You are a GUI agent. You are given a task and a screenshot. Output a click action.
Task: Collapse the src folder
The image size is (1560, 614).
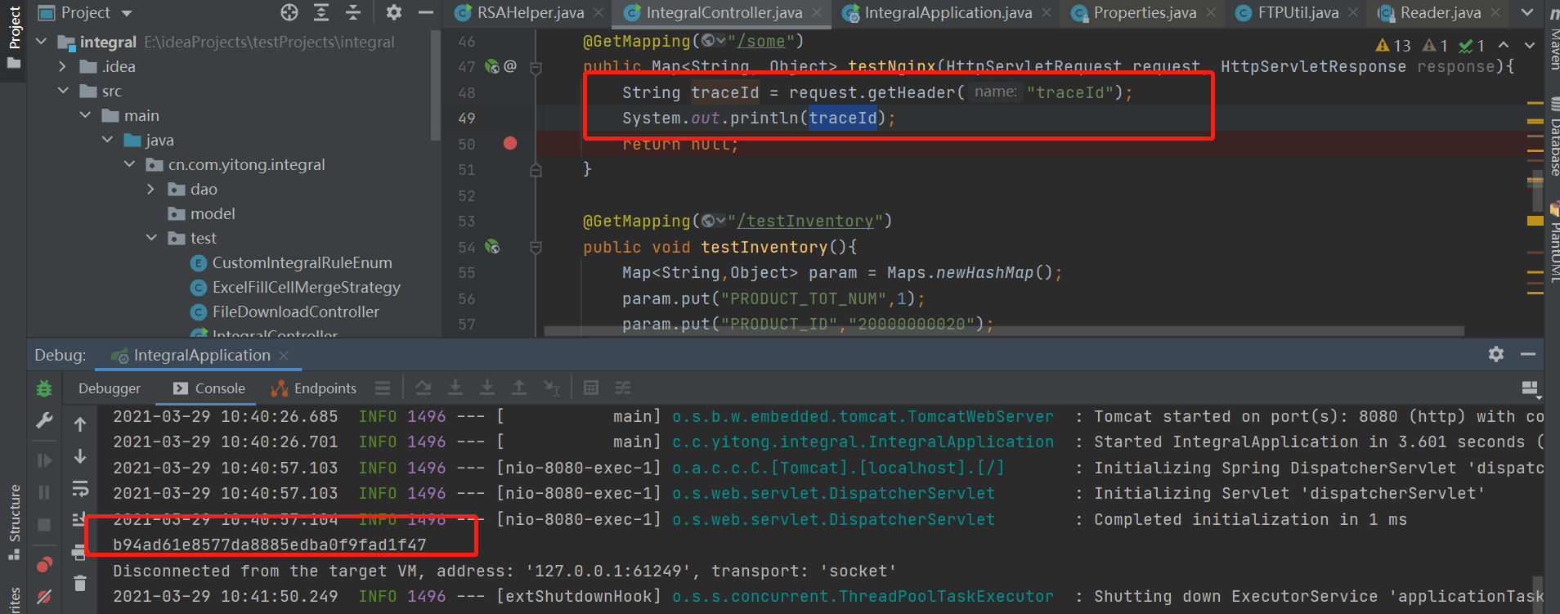63,91
